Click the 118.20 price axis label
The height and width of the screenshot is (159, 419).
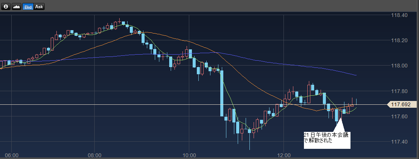pos(399,40)
